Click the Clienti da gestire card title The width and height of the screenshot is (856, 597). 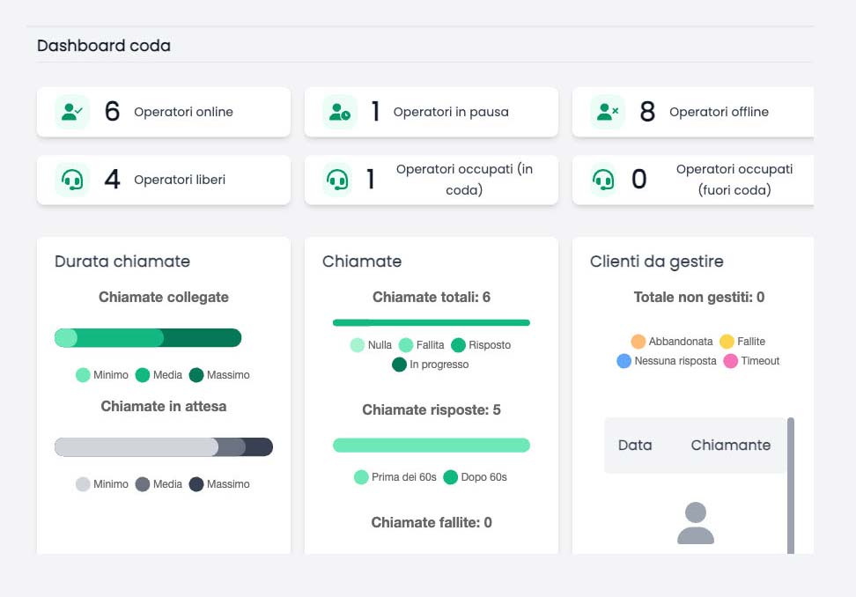657,262
